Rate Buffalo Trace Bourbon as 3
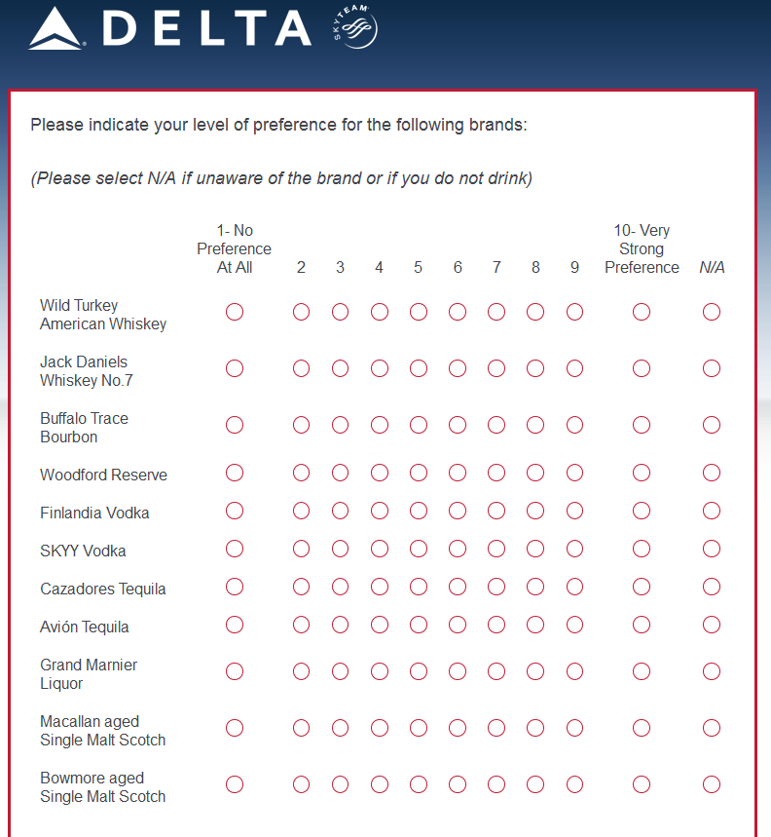The image size is (771, 837). pos(340,425)
